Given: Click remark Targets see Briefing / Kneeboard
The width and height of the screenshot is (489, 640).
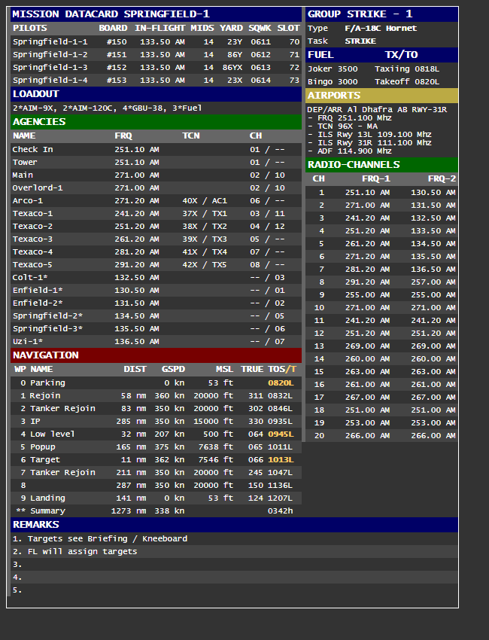Looking at the screenshot, I should (108, 539).
